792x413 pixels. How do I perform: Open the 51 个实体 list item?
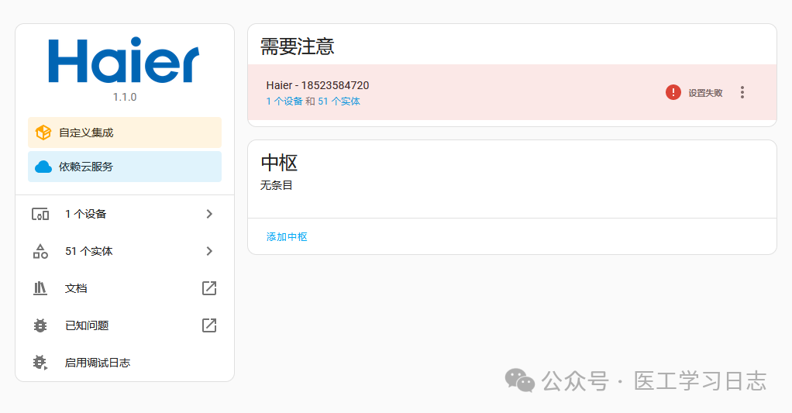[x=125, y=251]
